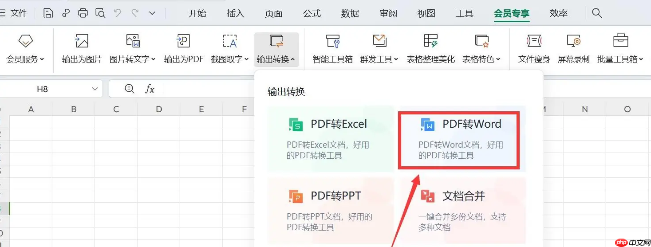Click the zoom magnifier beside formula bar

[130, 89]
